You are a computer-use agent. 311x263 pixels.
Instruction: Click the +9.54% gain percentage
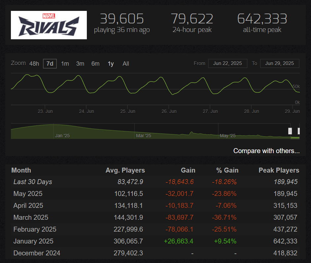point(225,241)
